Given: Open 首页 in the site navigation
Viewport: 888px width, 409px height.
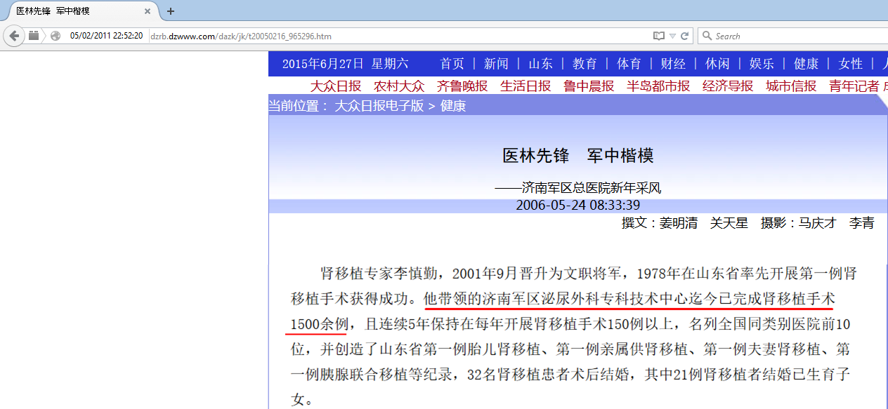Looking at the screenshot, I should tap(452, 64).
